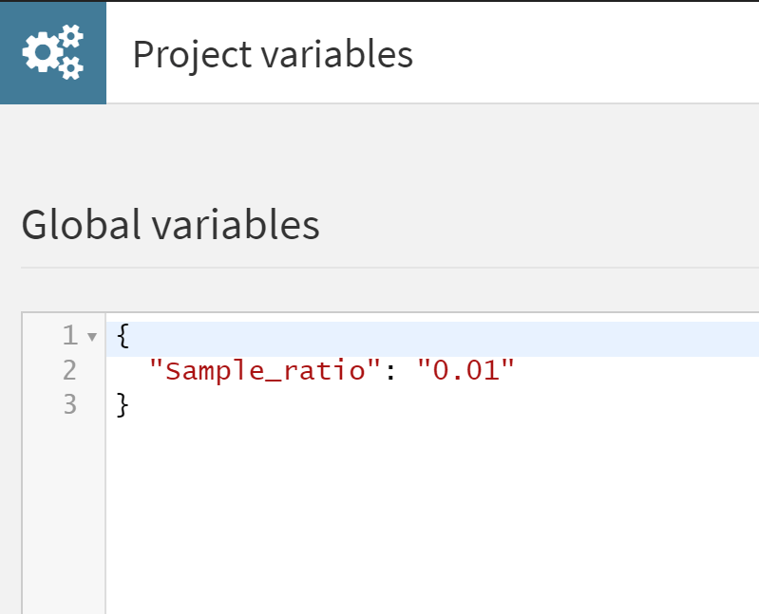Click the gears Project variables icon

[53, 52]
